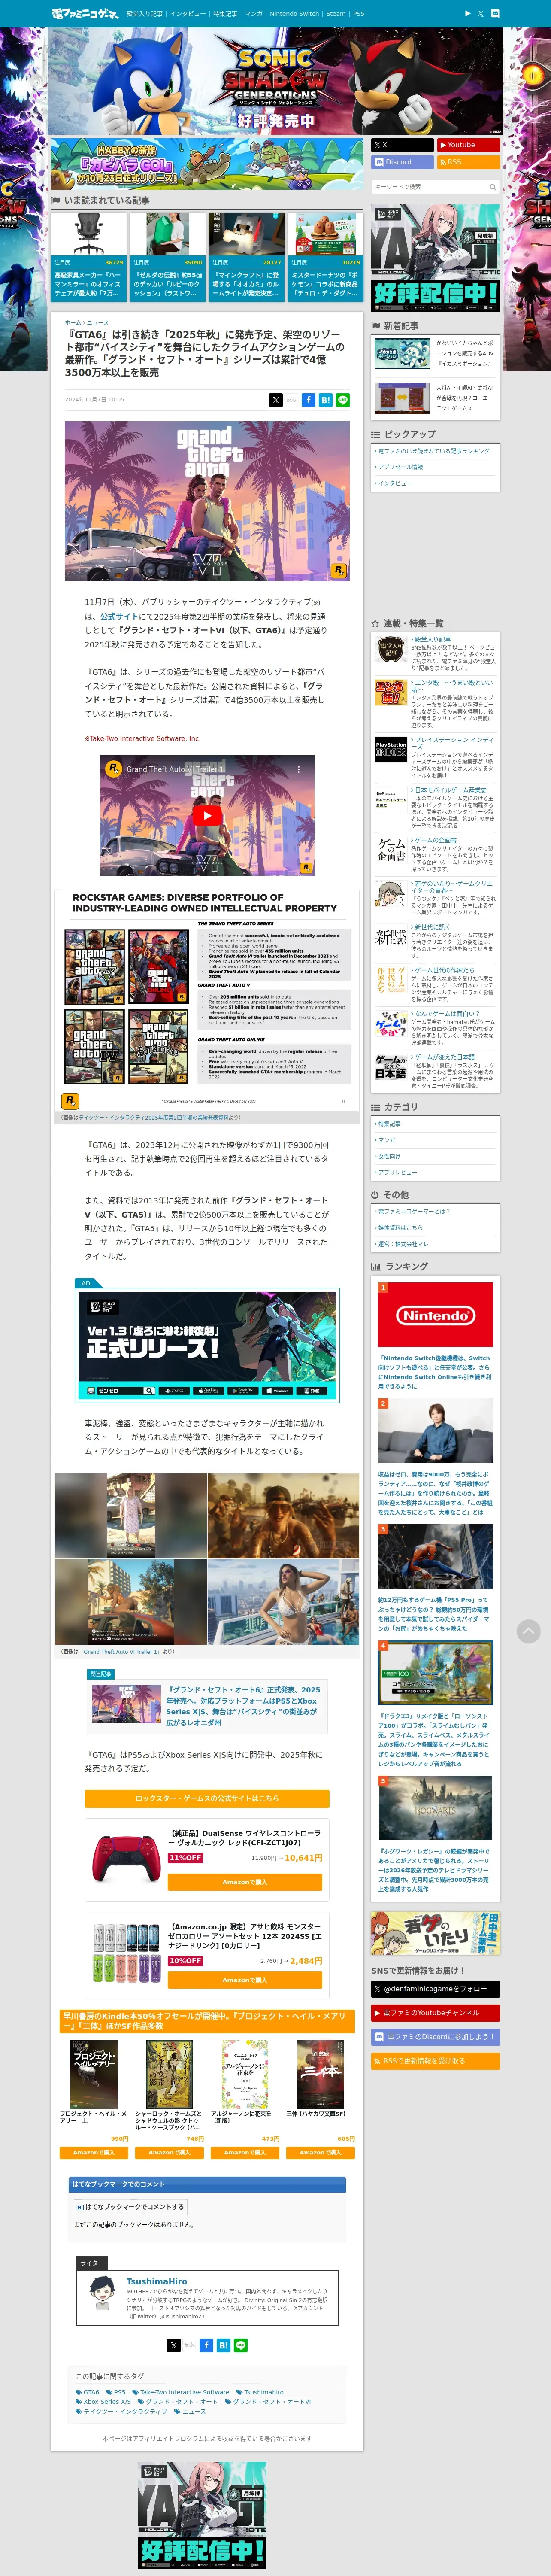Share on X beside the article date
The image size is (551, 2576).
(276, 400)
